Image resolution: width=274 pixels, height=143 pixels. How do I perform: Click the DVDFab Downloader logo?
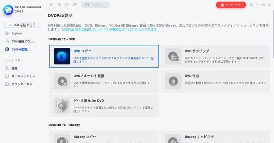click(8, 10)
